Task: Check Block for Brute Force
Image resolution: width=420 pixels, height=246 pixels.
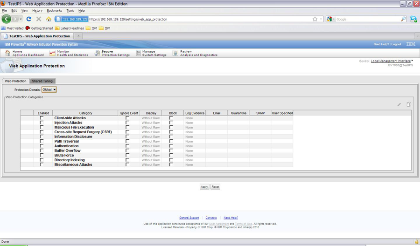Action: (171, 155)
